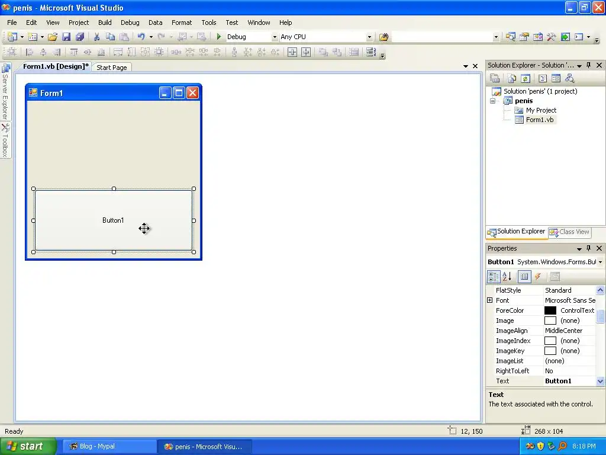Select My Project in Solution Explorer
Screen dimensions: 606x455
click(541, 110)
